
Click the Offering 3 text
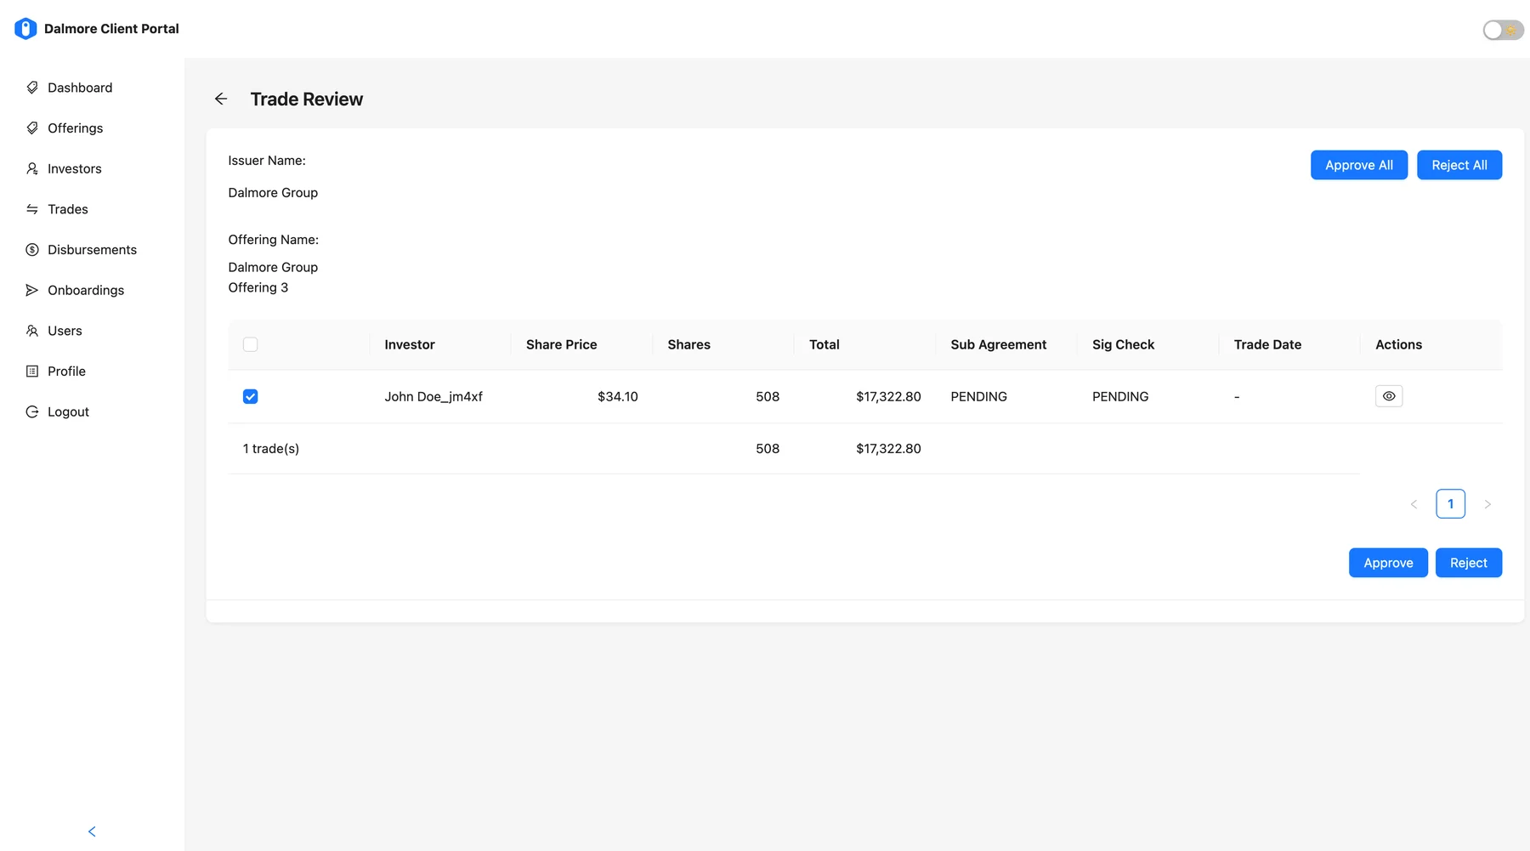coord(258,287)
